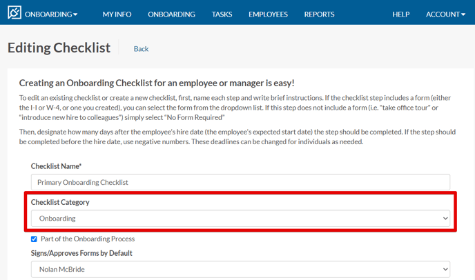Viewport: 475px width, 280px height.
Task: Select REPORTS in the navigation bar
Action: click(319, 14)
